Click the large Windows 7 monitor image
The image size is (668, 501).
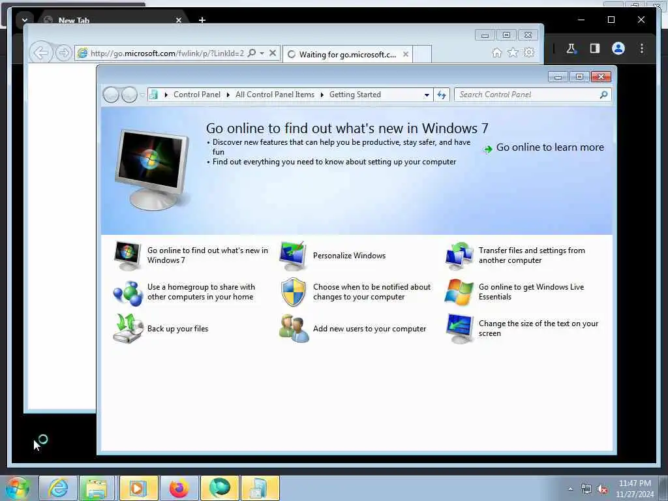click(152, 170)
